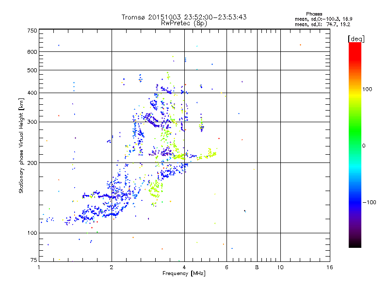
Task: Click the 'mean, sd,O:-100.3, 16.9' line
Action: click(323, 19)
